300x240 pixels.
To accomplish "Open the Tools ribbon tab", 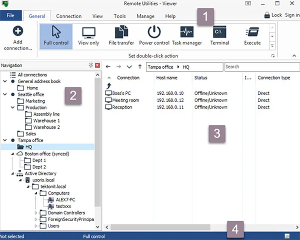I will (120, 16).
